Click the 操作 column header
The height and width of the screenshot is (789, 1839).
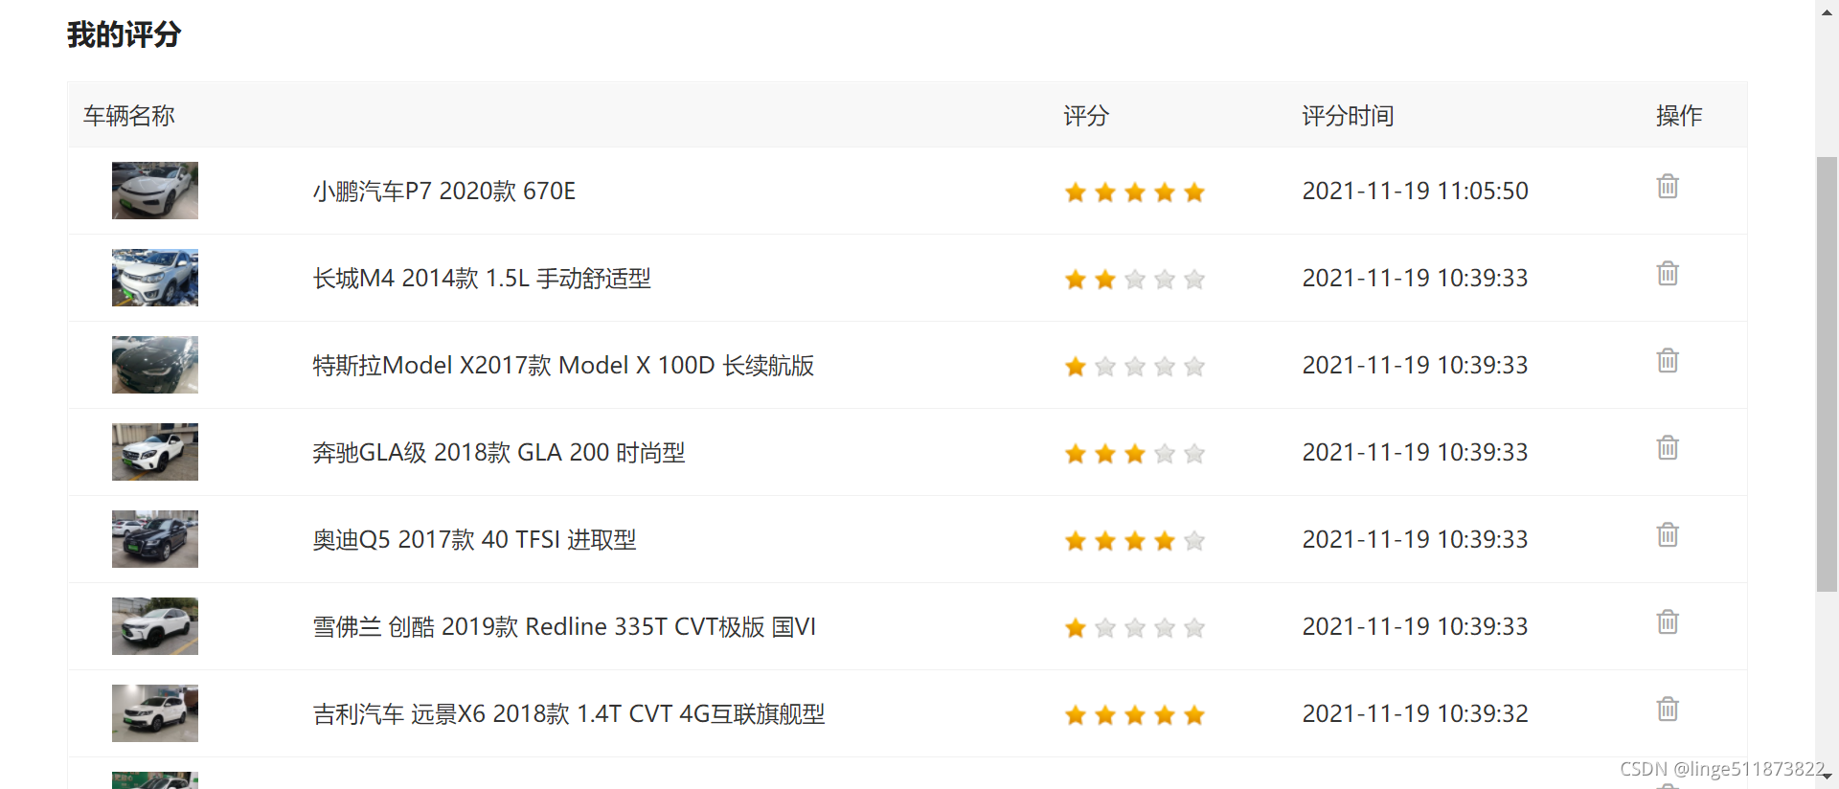click(x=1679, y=116)
